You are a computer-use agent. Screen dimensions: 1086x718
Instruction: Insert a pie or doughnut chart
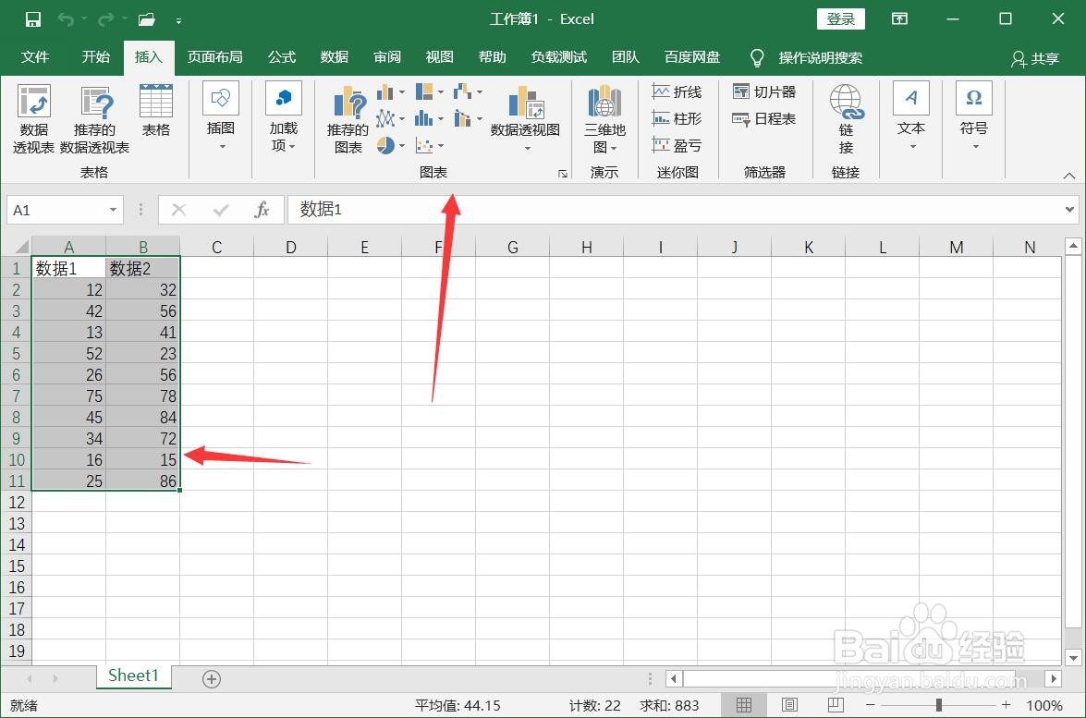(391, 145)
